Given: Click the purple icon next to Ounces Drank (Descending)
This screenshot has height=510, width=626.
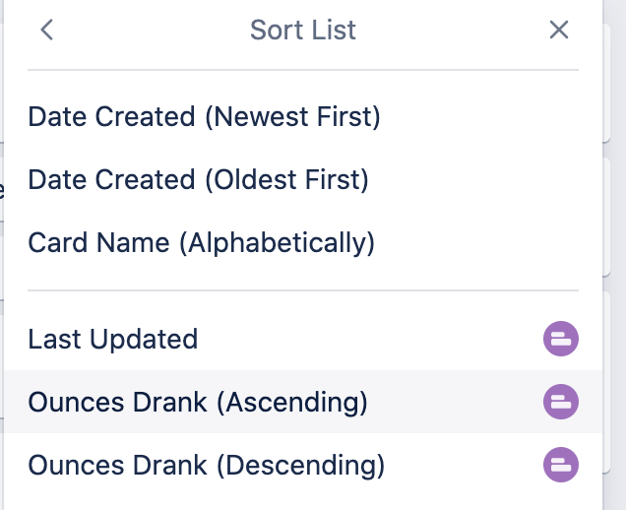Looking at the screenshot, I should tap(561, 465).
